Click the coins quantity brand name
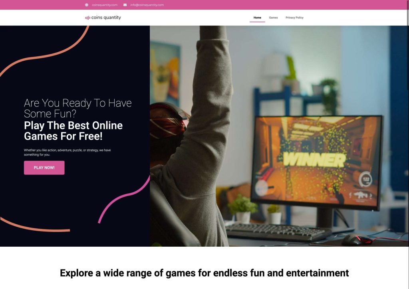This screenshot has height=289, width=409. (x=106, y=18)
